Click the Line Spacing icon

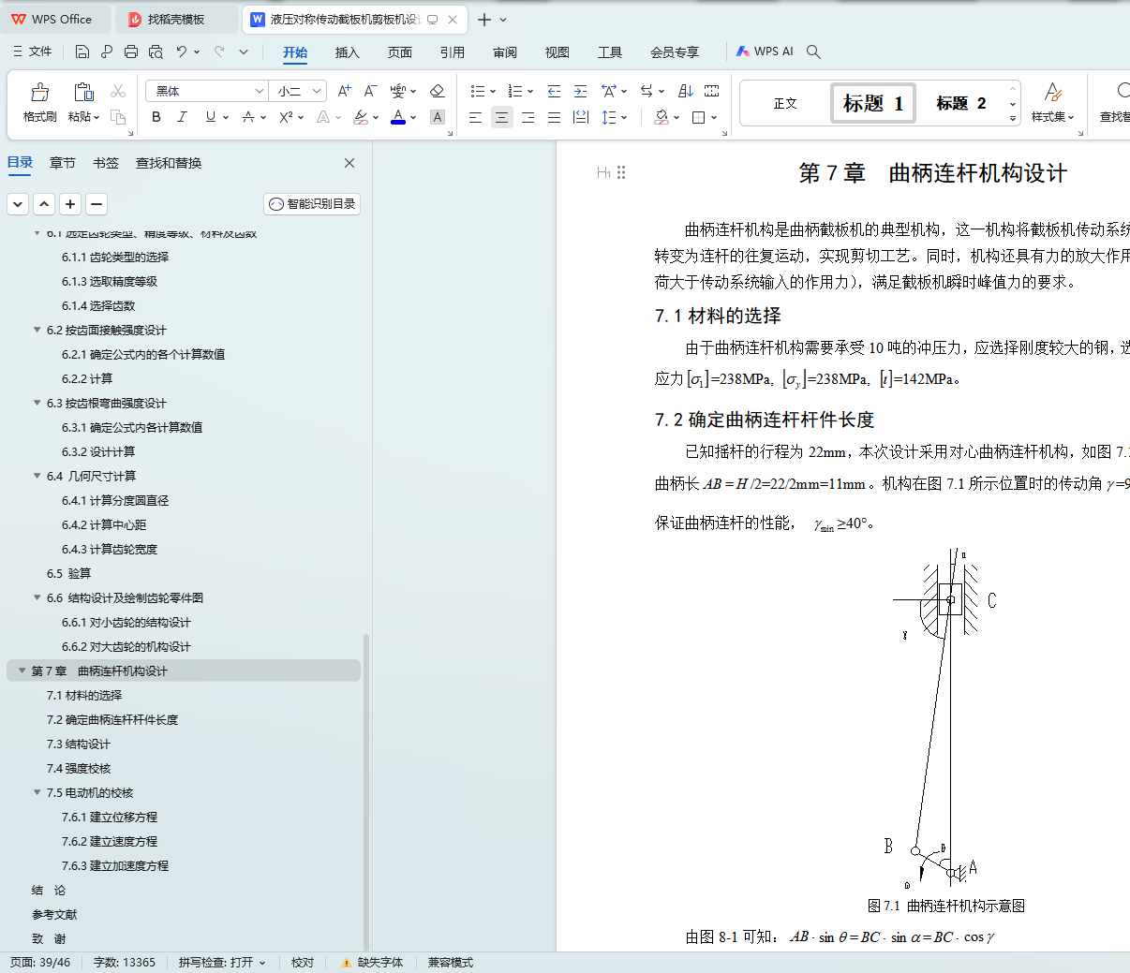609,117
